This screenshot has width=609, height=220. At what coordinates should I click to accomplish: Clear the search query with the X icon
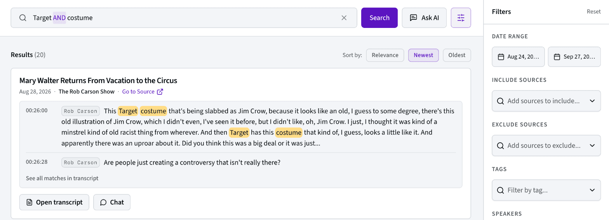[344, 18]
